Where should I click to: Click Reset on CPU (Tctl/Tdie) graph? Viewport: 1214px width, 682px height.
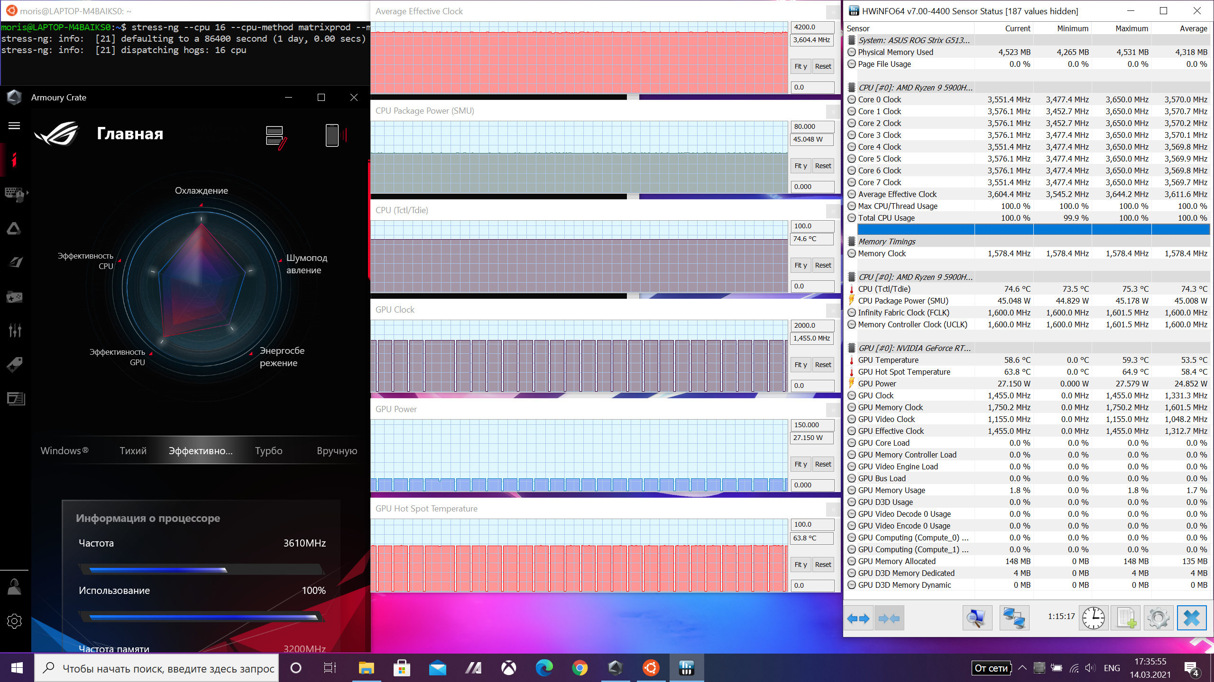click(x=823, y=265)
